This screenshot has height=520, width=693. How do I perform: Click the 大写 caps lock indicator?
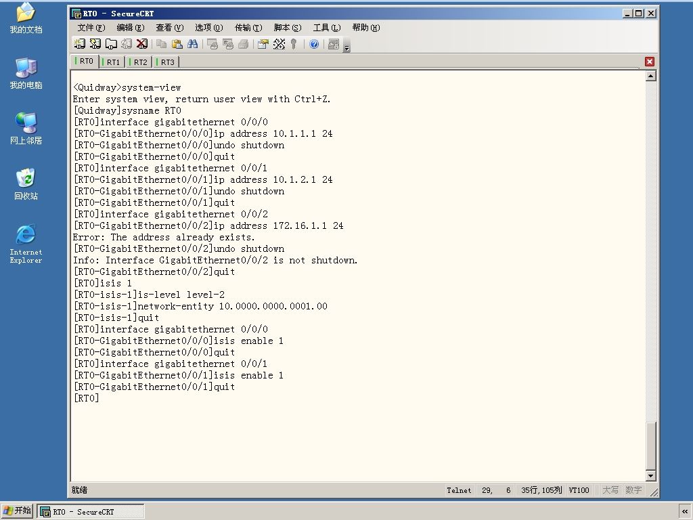click(x=610, y=490)
